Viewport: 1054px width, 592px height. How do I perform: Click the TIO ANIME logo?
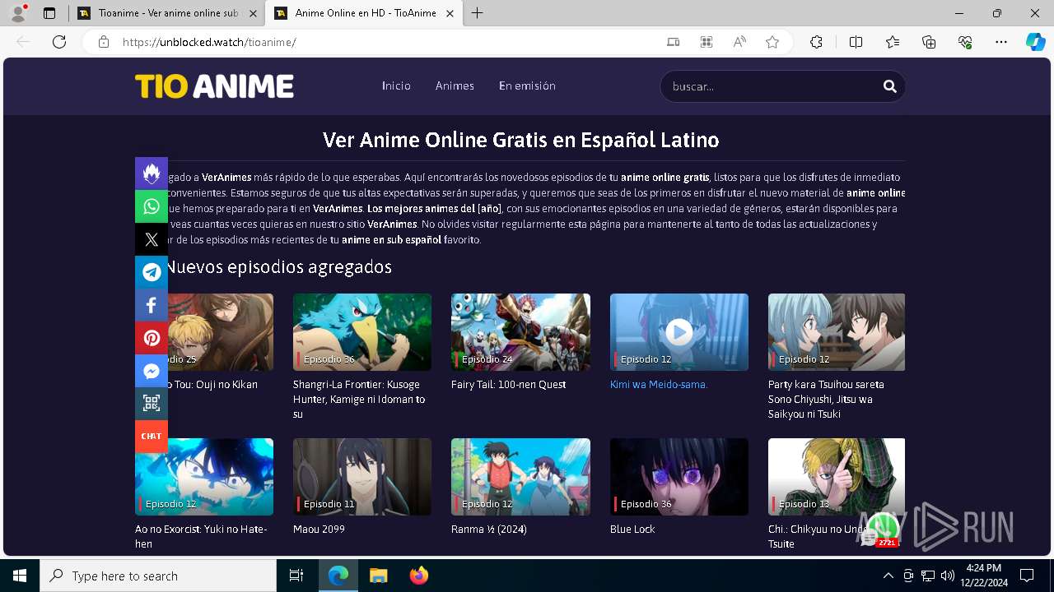pyautogui.click(x=214, y=86)
